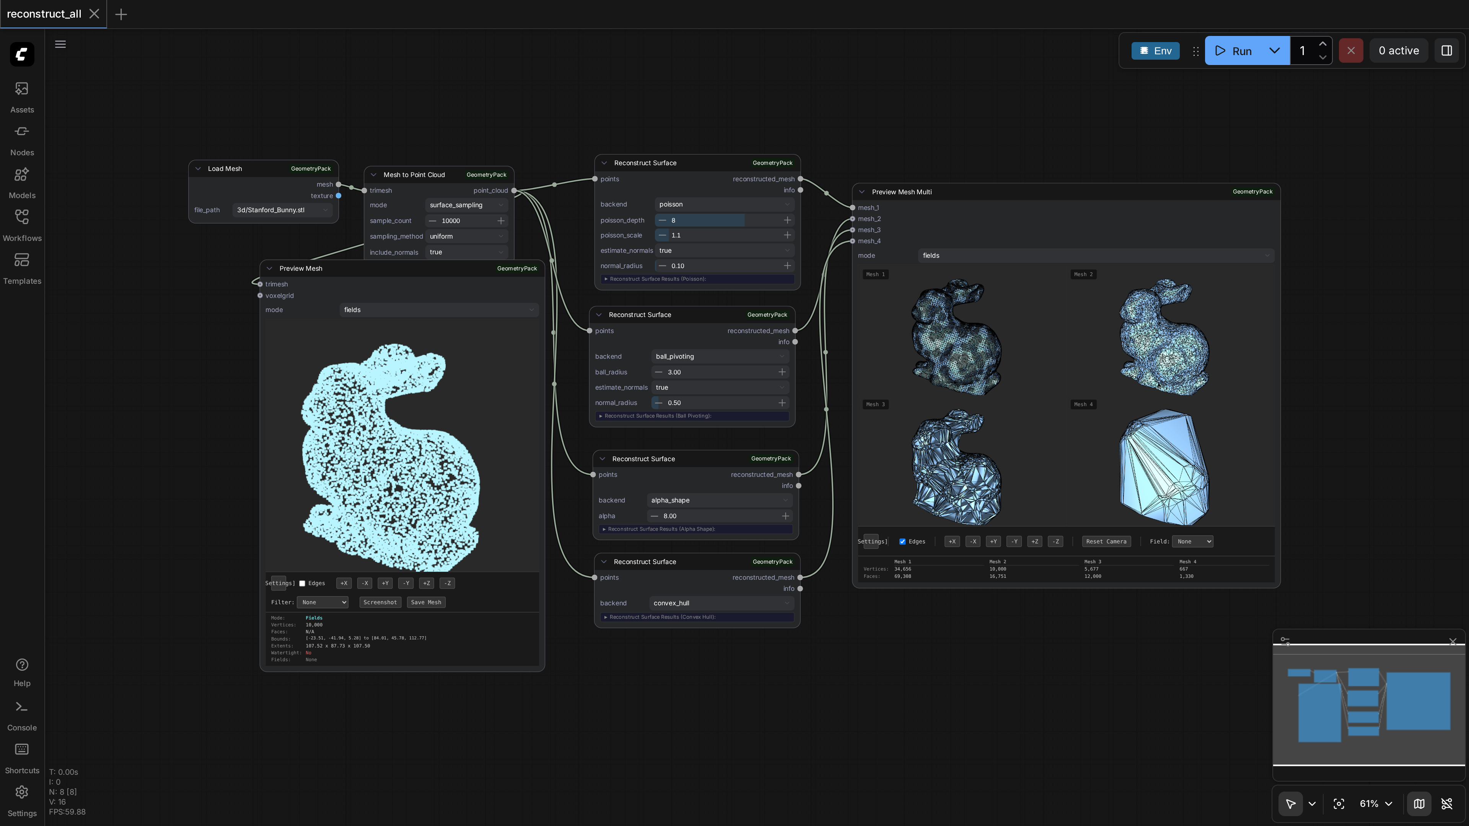1469x826 pixels.
Task: Click Reset Camera in Preview Mesh Multi
Action: 1106,542
